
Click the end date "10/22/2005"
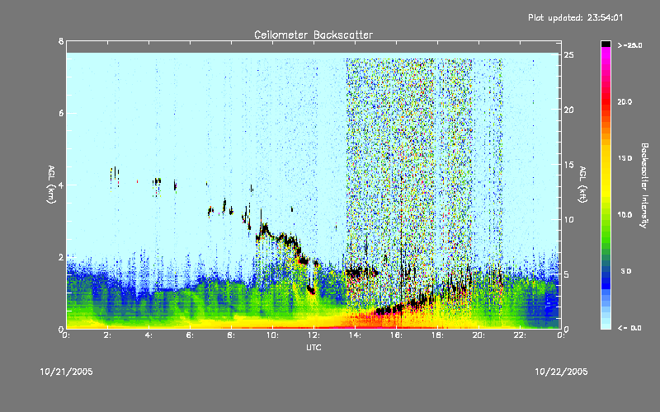(561, 372)
